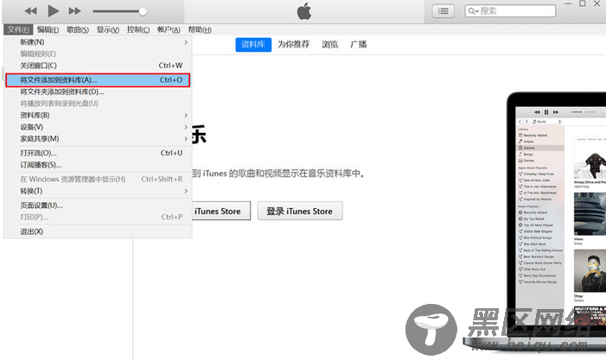606x360 pixels.
Task: Choose 关闭窗口(C) menu entry
Action: pos(99,66)
